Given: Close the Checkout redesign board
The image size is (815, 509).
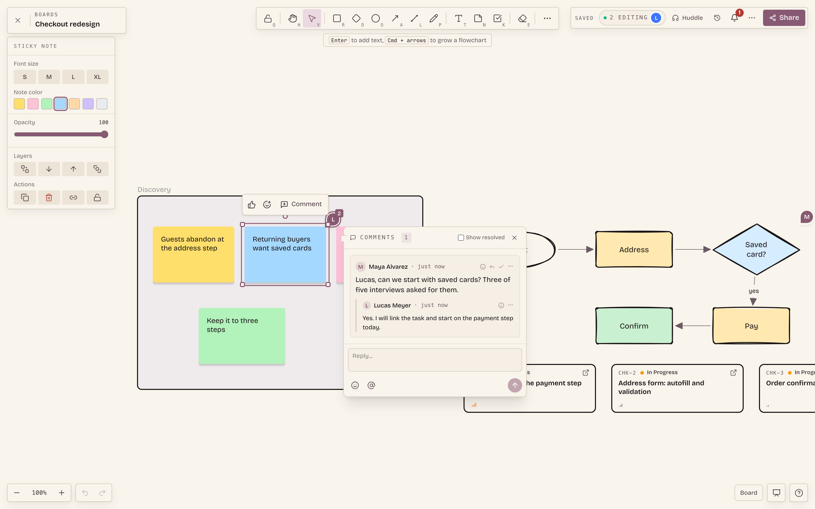Looking at the screenshot, I should (18, 20).
